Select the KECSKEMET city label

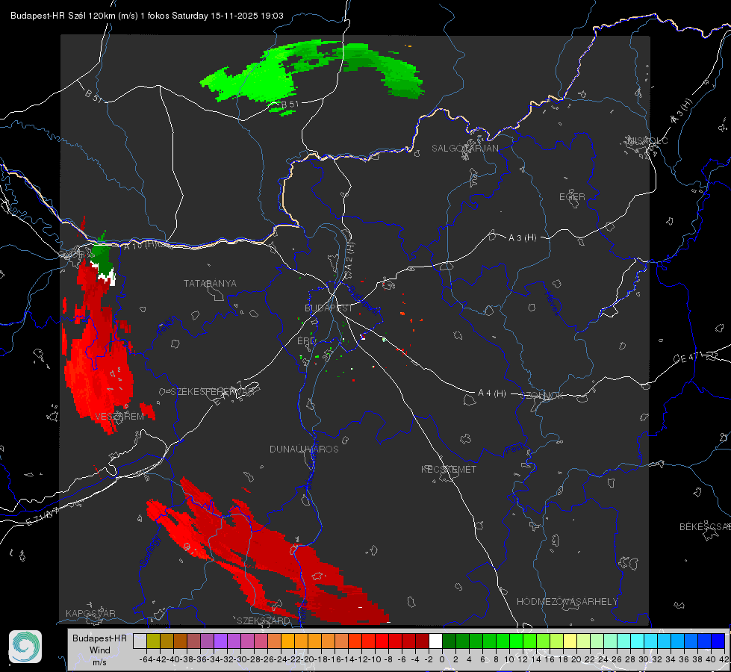click(x=449, y=469)
